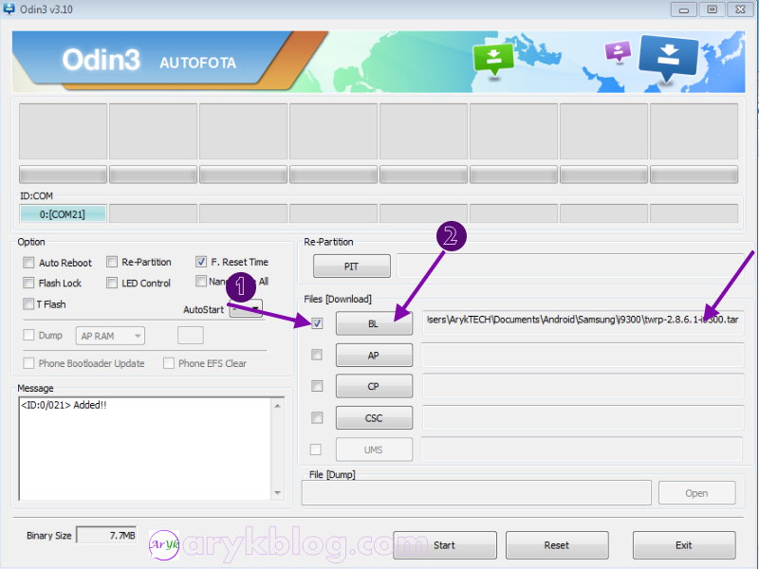This screenshot has width=759, height=569.
Task: Uncheck the F. Reset Time checkbox
Action: (201, 262)
